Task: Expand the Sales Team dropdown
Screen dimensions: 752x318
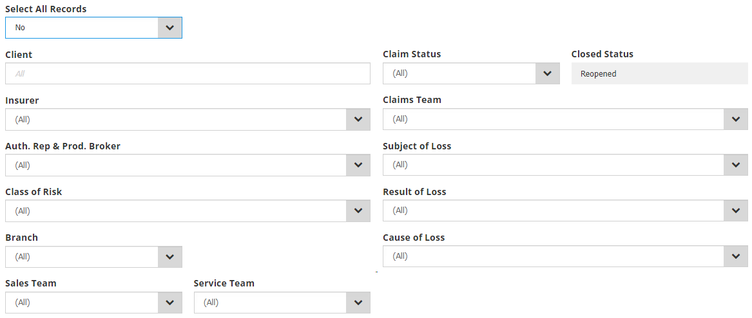Action: click(x=93, y=303)
